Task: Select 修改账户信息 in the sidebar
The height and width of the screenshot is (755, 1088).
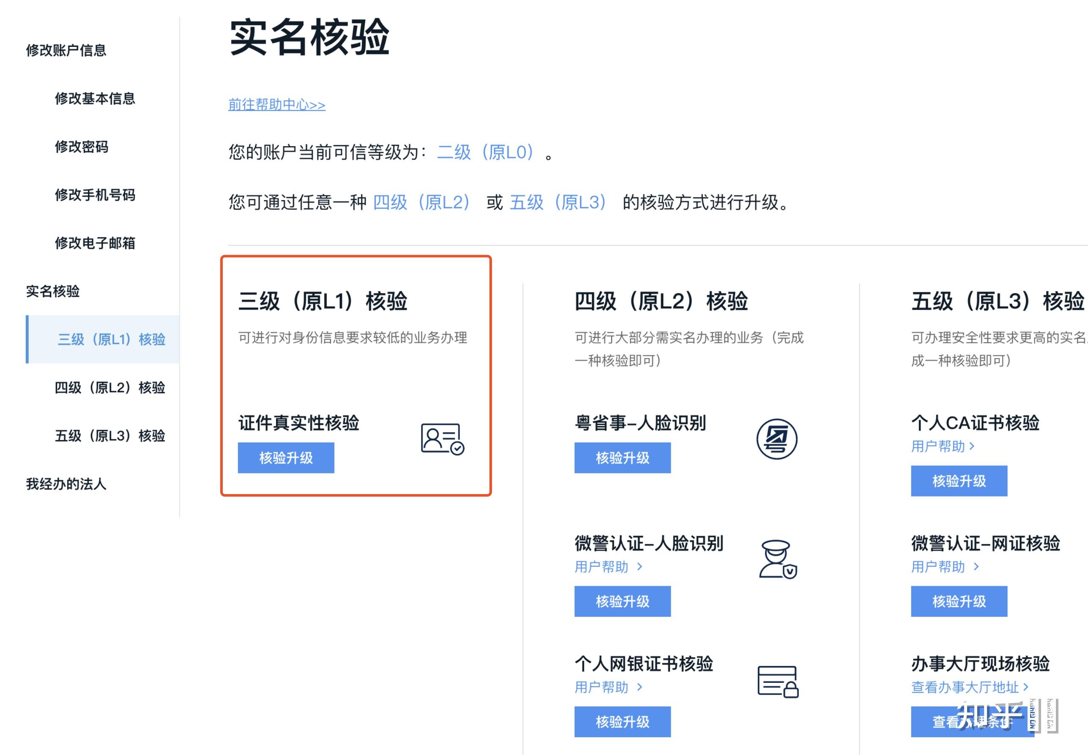Action: [x=66, y=50]
